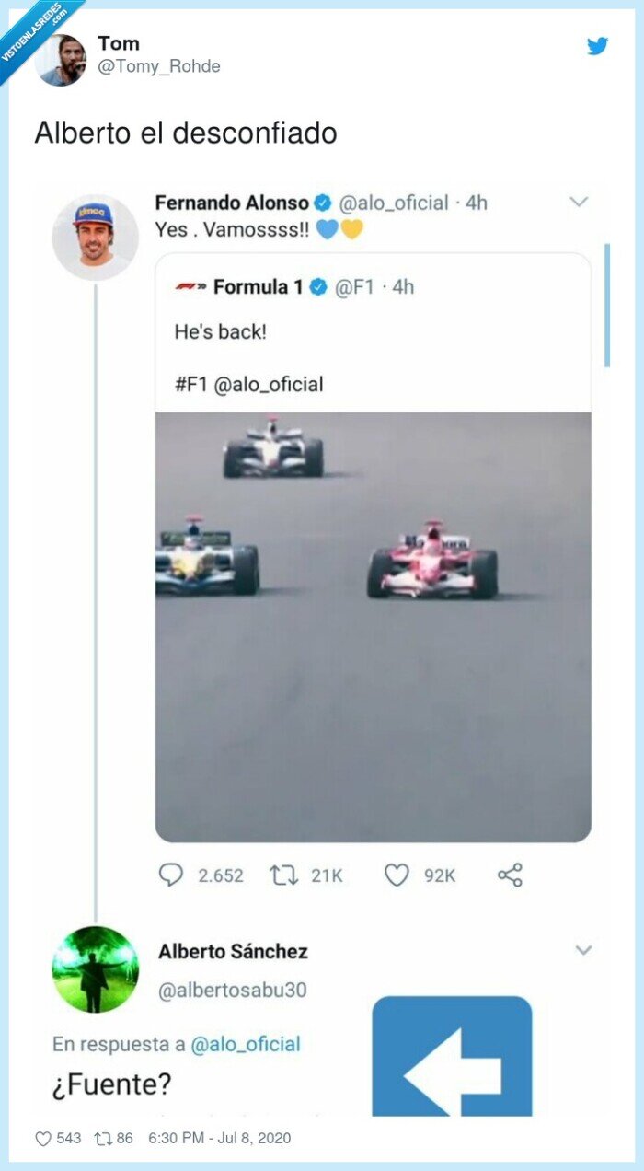644x1171 pixels.
Task: Open the dropdown chevron on Alonso's tweet
Action: tap(578, 202)
